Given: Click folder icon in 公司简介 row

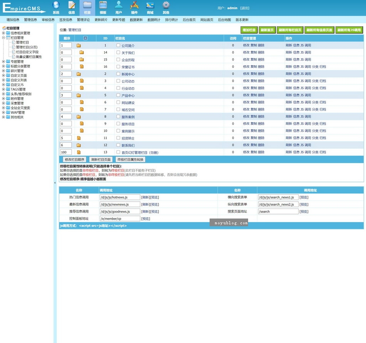Looking at the screenshot, I should [79, 45].
